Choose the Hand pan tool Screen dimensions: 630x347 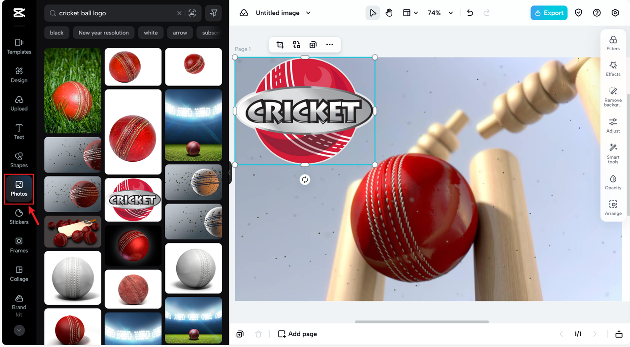[389, 13]
